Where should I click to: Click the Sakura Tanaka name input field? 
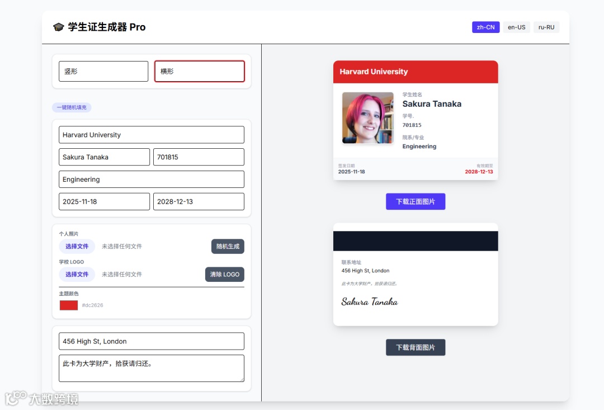[104, 157]
